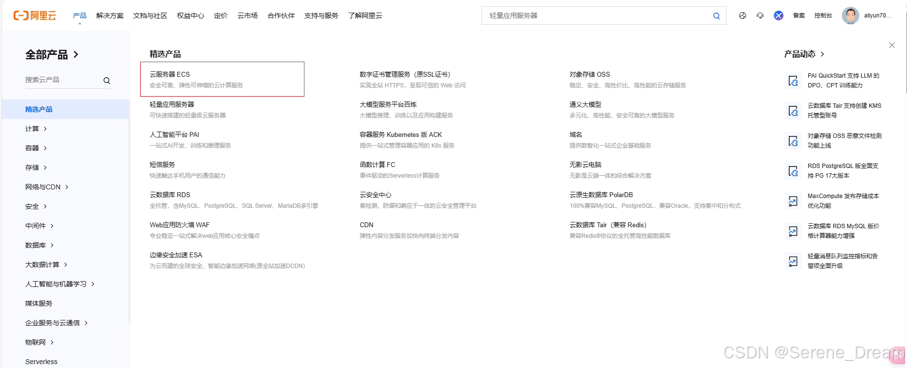
Task: Open the 支持与服务 menu item
Action: point(321,16)
